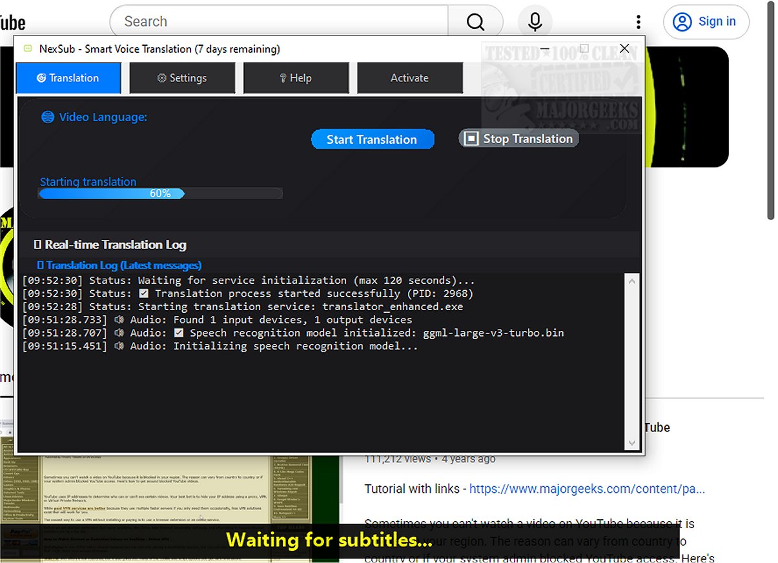Click the Real-time Translation Log heading
The width and height of the screenshot is (778, 563).
[x=110, y=244]
